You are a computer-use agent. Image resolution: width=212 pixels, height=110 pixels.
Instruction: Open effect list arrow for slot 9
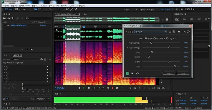(48, 72)
